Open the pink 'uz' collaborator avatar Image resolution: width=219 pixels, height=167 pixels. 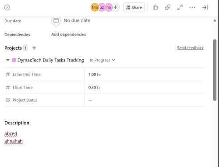click(x=102, y=7)
